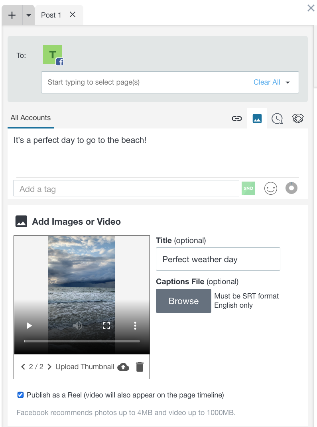317x427 pixels.
Task: Click the Facebook recommends size note
Action: tap(126, 413)
